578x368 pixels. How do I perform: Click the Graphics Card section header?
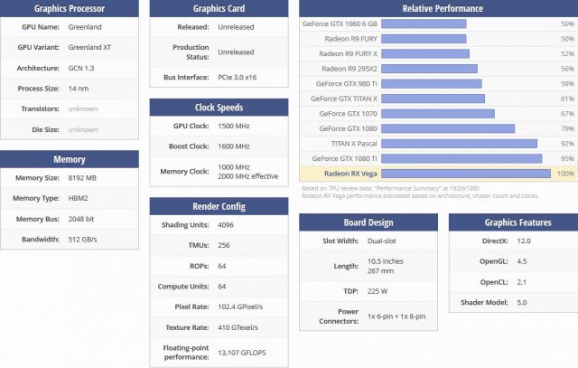(219, 8)
